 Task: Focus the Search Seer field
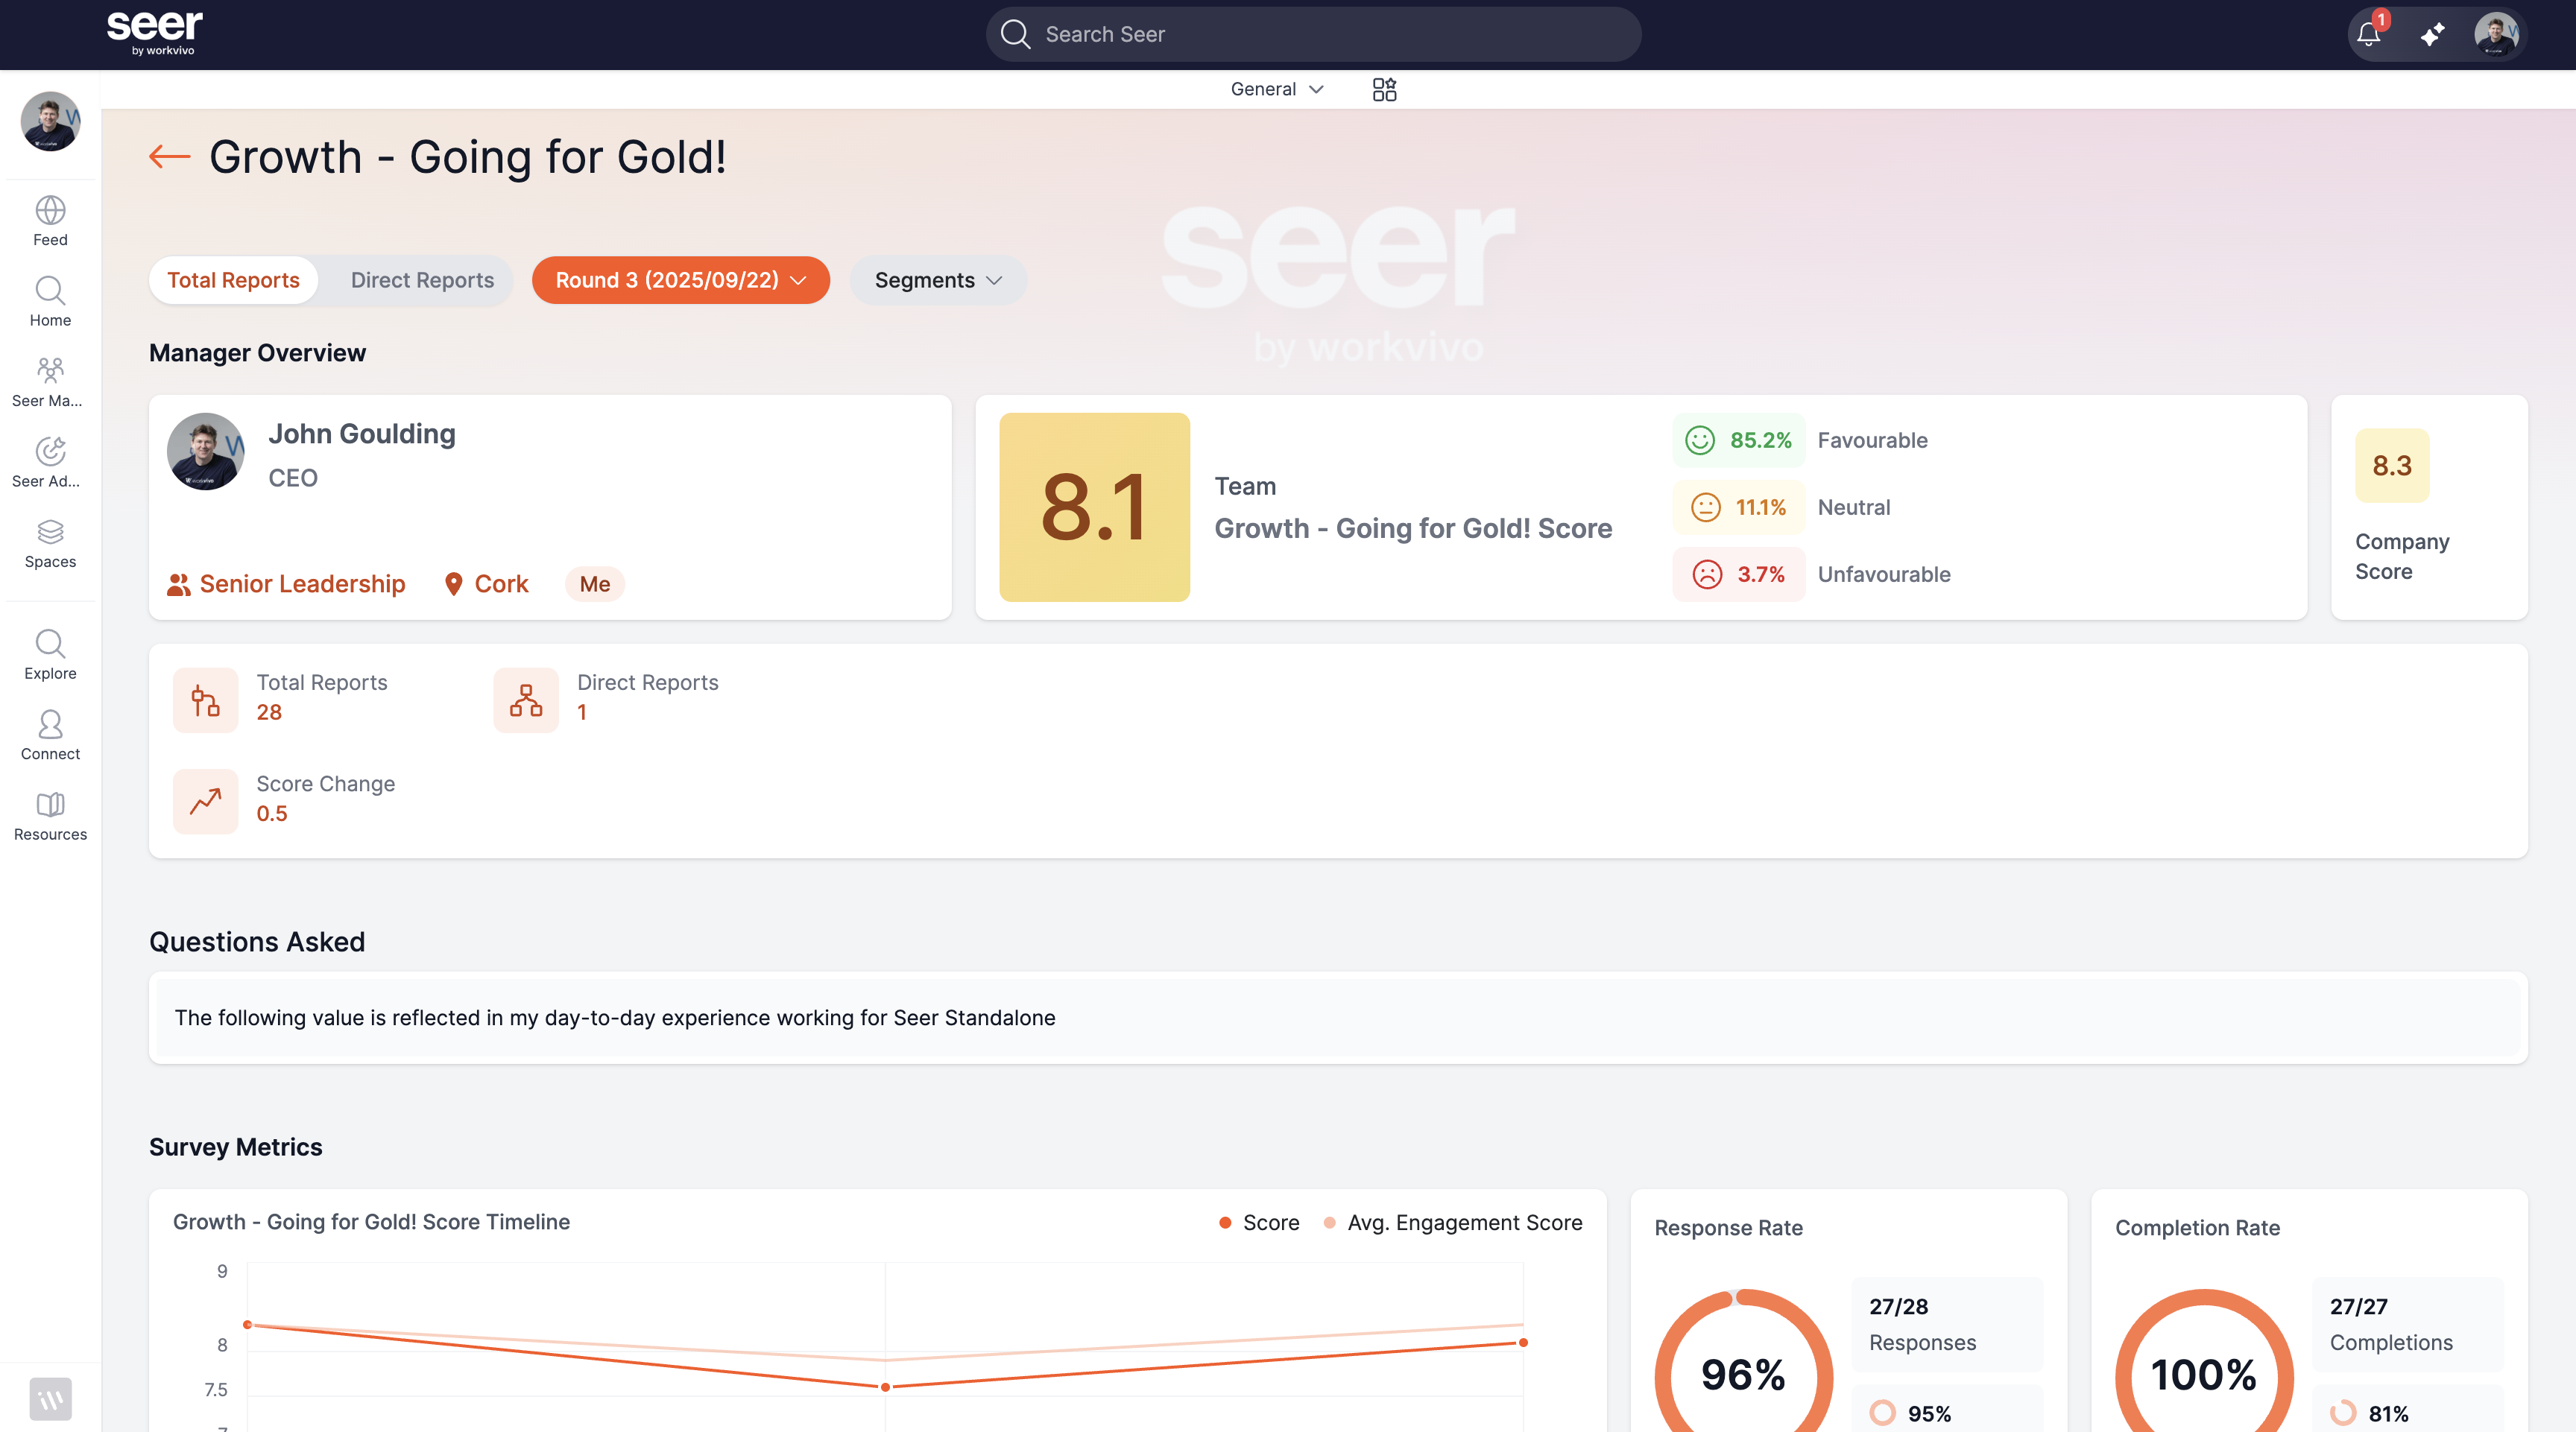[x=1313, y=34]
